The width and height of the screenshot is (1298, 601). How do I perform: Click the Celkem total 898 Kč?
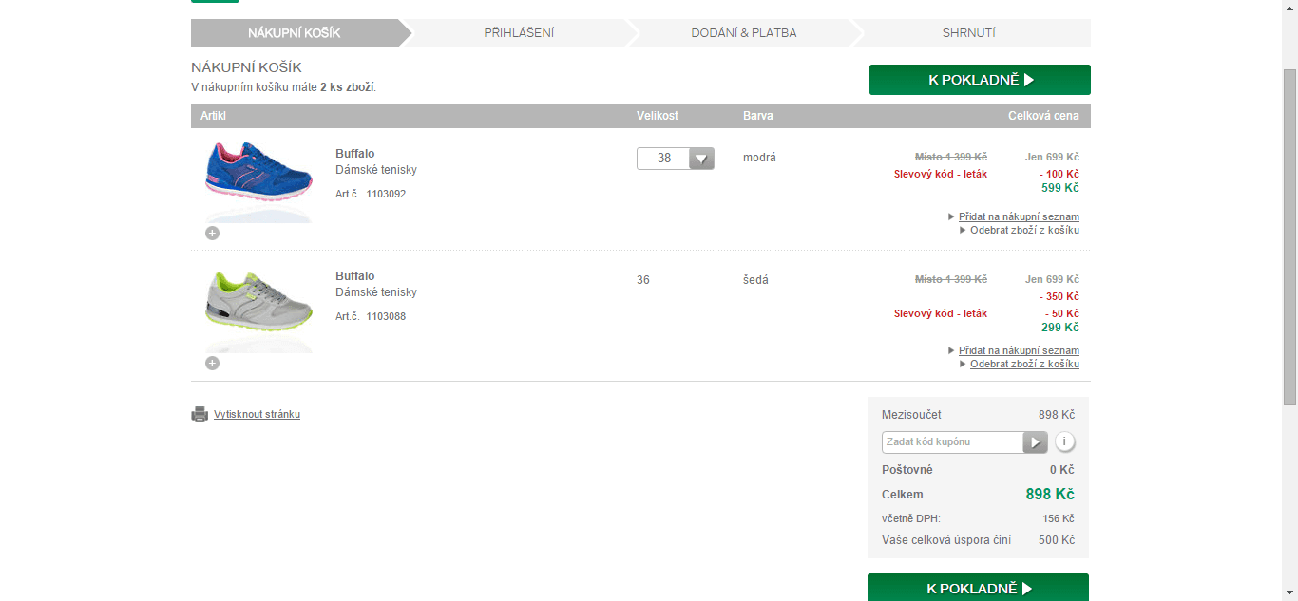point(1050,495)
